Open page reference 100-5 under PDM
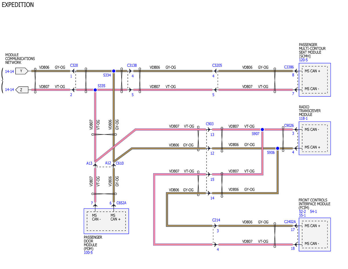This screenshot has height=269, width=348. [88, 252]
